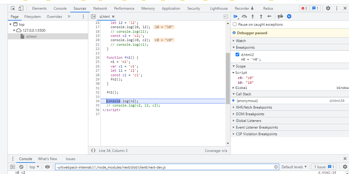Open the Redux tab

pyautogui.click(x=268, y=8)
